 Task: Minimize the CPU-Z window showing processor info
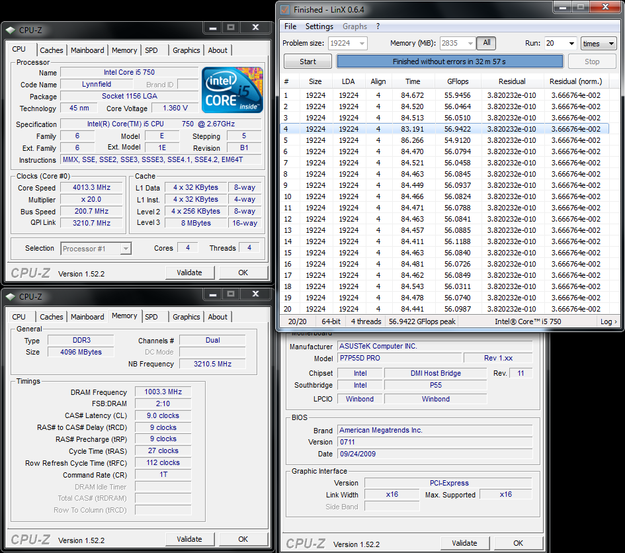tap(213, 28)
